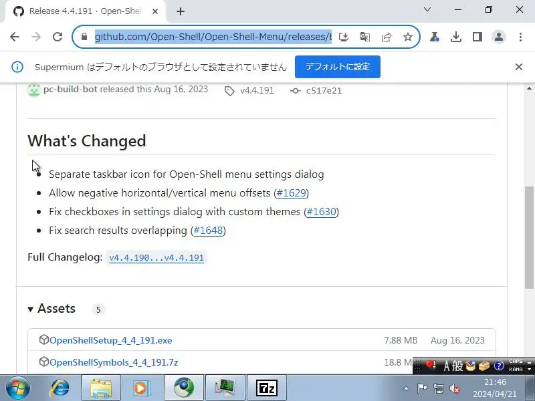The width and height of the screenshot is (535, 401).
Task: Download OpenShellSetup_4_4_191.exe
Action: pos(110,340)
